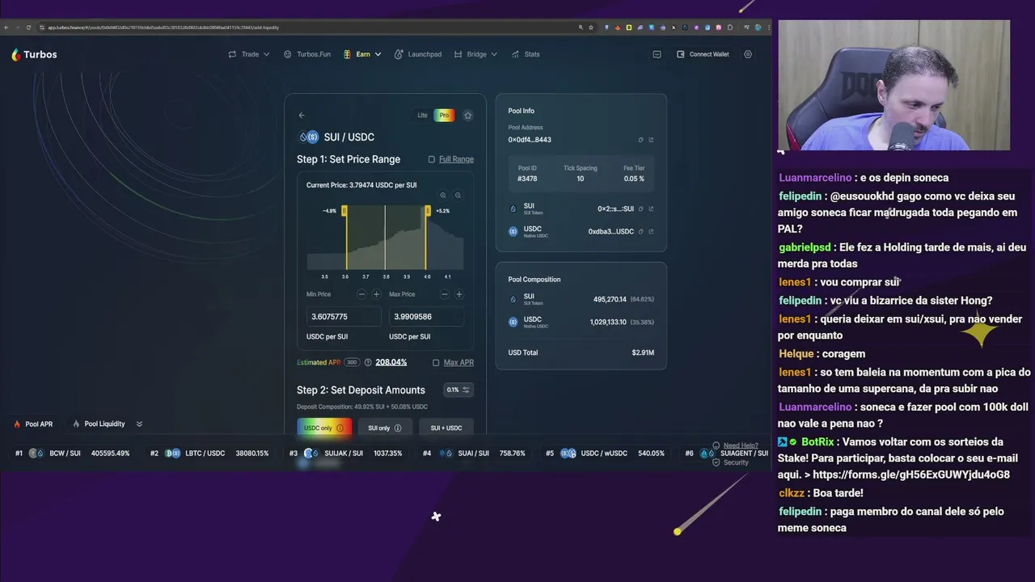Copy the USDC token address
This screenshot has height=582, width=1035.
tap(640, 231)
